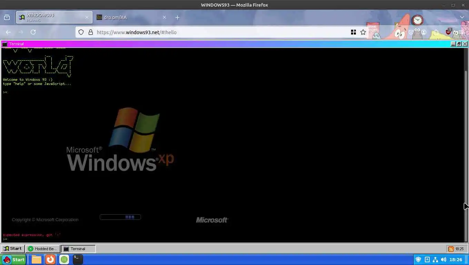
Task: Switch to the WINDOWS93 browser tab
Action: [54, 17]
